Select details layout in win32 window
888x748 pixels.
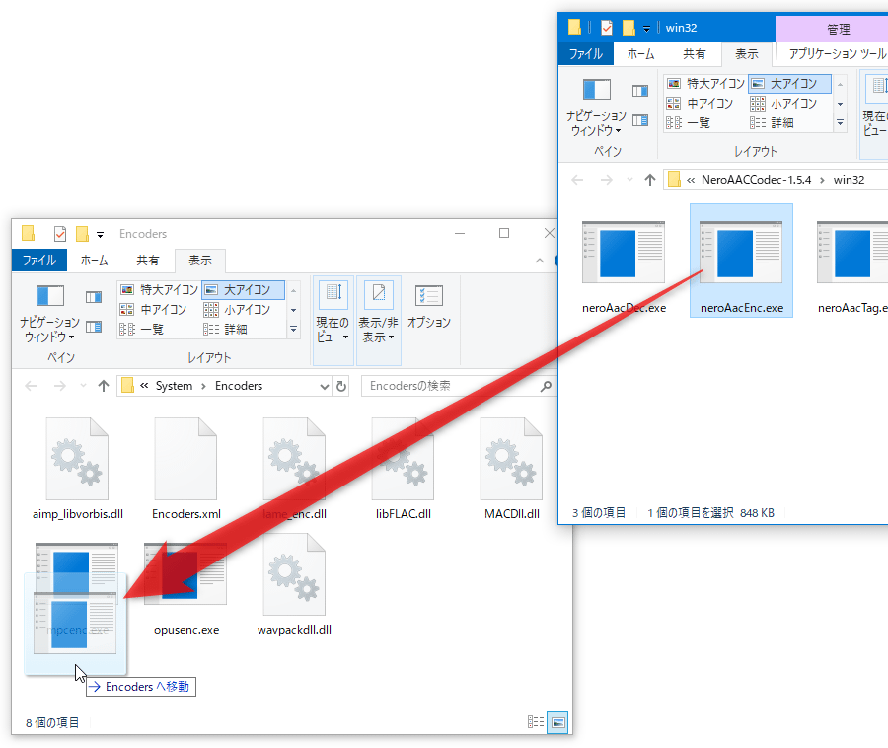[x=772, y=123]
